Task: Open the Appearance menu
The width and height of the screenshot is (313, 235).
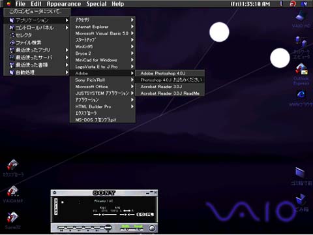Action: pyautogui.click(x=64, y=4)
